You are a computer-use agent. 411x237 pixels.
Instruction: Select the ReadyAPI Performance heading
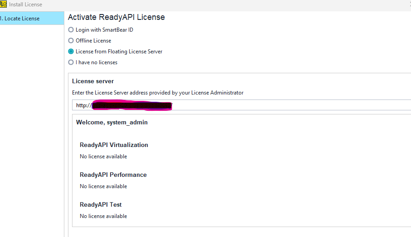[x=113, y=175]
